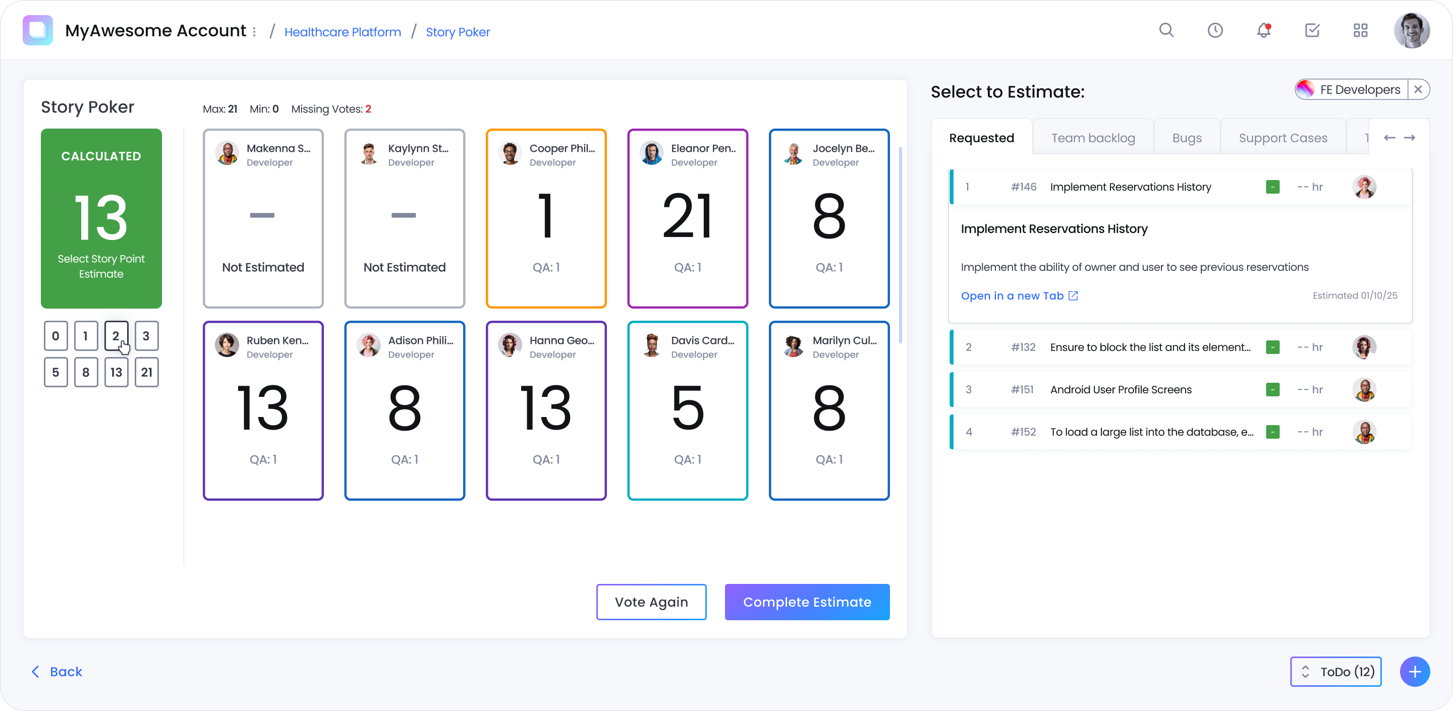Switch to the Team backlog tab
Viewport: 1453px width, 711px height.
coord(1093,138)
